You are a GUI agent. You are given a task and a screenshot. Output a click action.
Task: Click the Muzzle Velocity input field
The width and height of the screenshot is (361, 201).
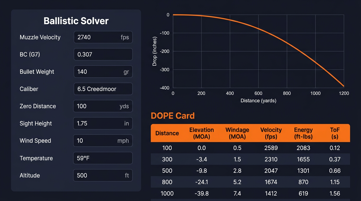point(103,37)
